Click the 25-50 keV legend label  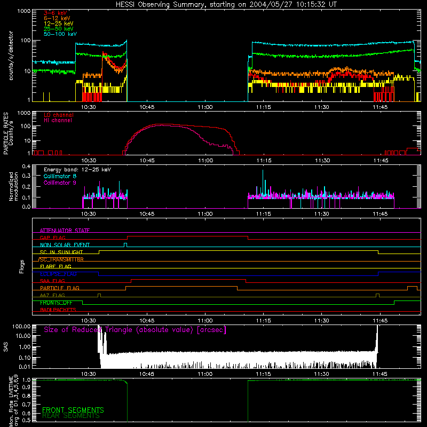[59, 29]
